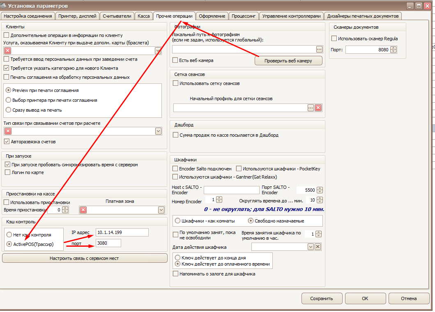This screenshot has width=435, height=312.
Task: Open the Считыватели tab
Action: tap(117, 16)
